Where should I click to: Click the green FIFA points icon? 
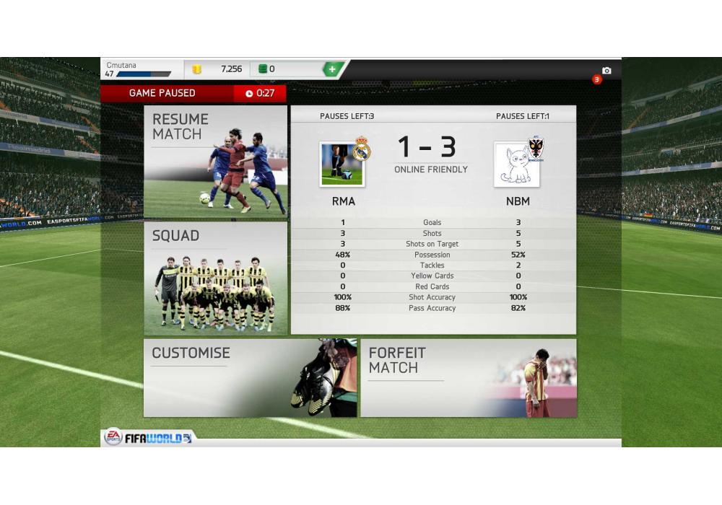(x=263, y=69)
